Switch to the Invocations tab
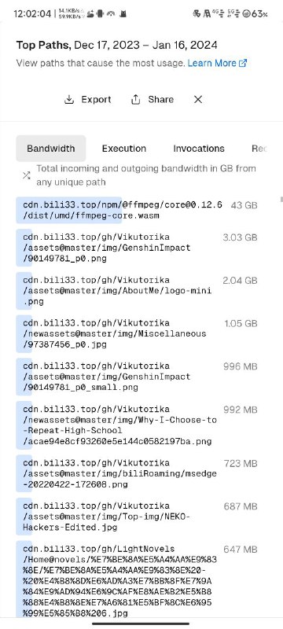This screenshot has width=283, height=629. pos(199,149)
